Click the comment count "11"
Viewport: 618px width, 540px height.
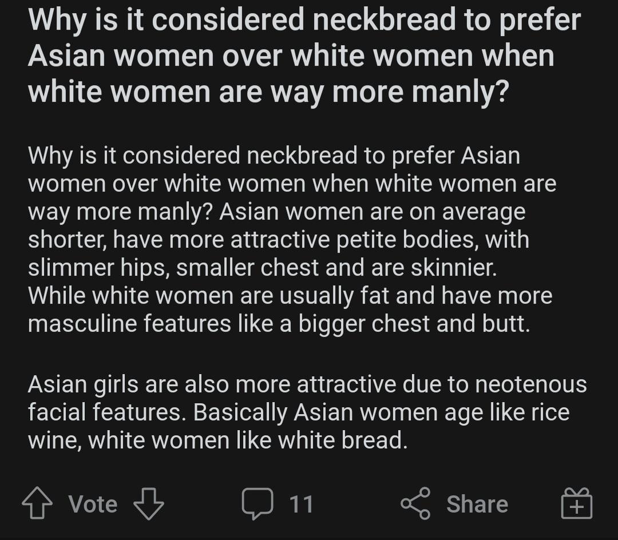[x=301, y=504]
